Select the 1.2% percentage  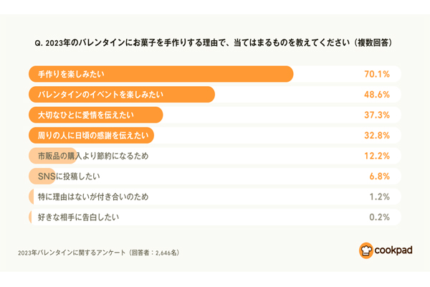tap(378, 197)
